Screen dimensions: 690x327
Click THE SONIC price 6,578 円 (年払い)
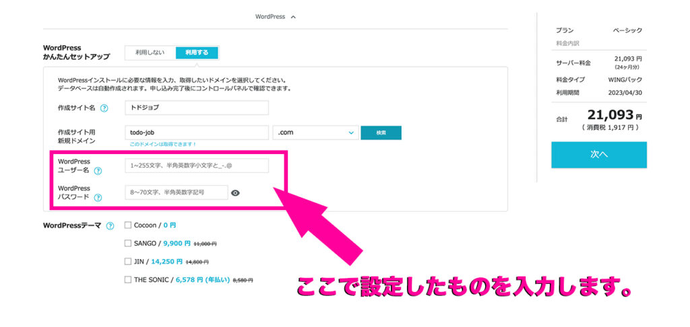(202, 279)
